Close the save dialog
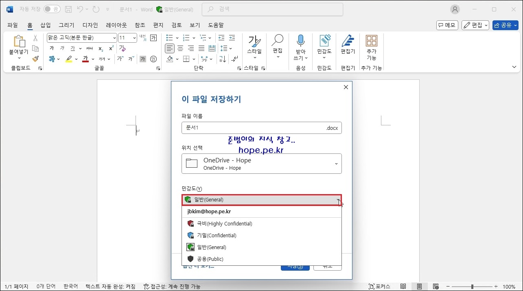The width and height of the screenshot is (523, 291). tap(346, 87)
